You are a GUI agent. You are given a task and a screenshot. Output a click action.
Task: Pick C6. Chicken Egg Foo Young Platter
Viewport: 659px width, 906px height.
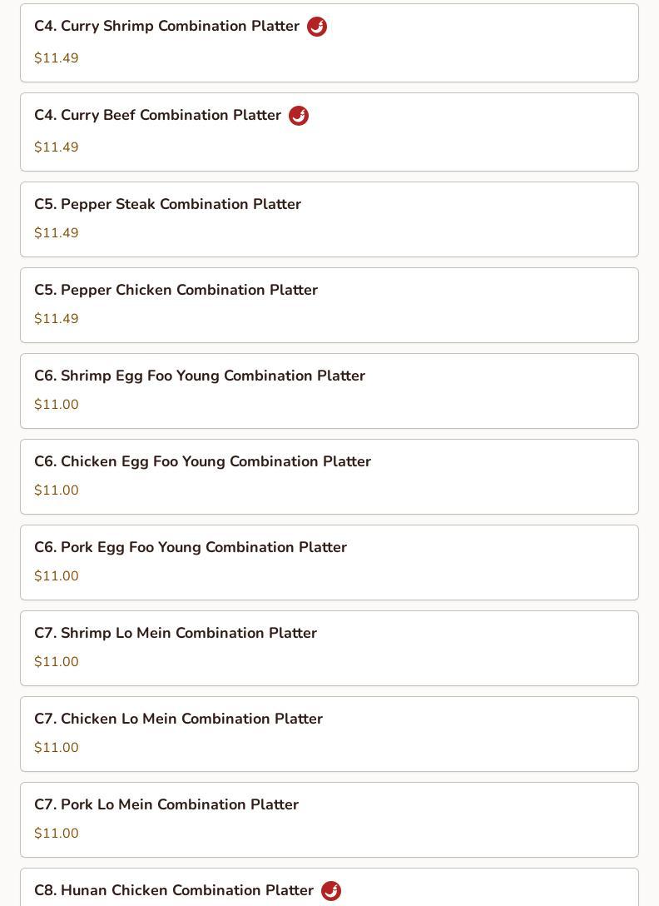[202, 462]
